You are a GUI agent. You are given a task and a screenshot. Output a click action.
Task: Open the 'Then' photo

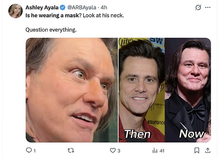pyautogui.click(x=142, y=90)
